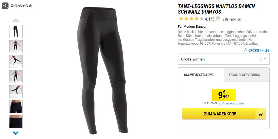This screenshot has height=139, width=278.
Task: Click the Domyos brand logo
Action: (17, 6)
